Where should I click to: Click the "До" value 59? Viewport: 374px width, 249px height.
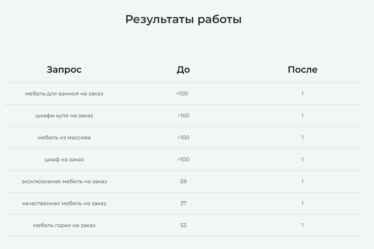(x=183, y=181)
